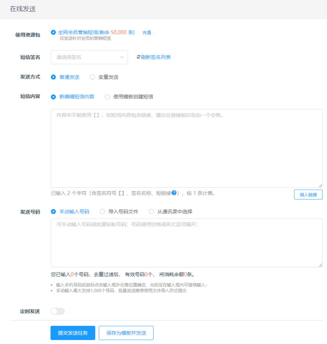Select 全网会员营销短信 resource package radio
This screenshot has height=344, width=327.
tap(53, 32)
